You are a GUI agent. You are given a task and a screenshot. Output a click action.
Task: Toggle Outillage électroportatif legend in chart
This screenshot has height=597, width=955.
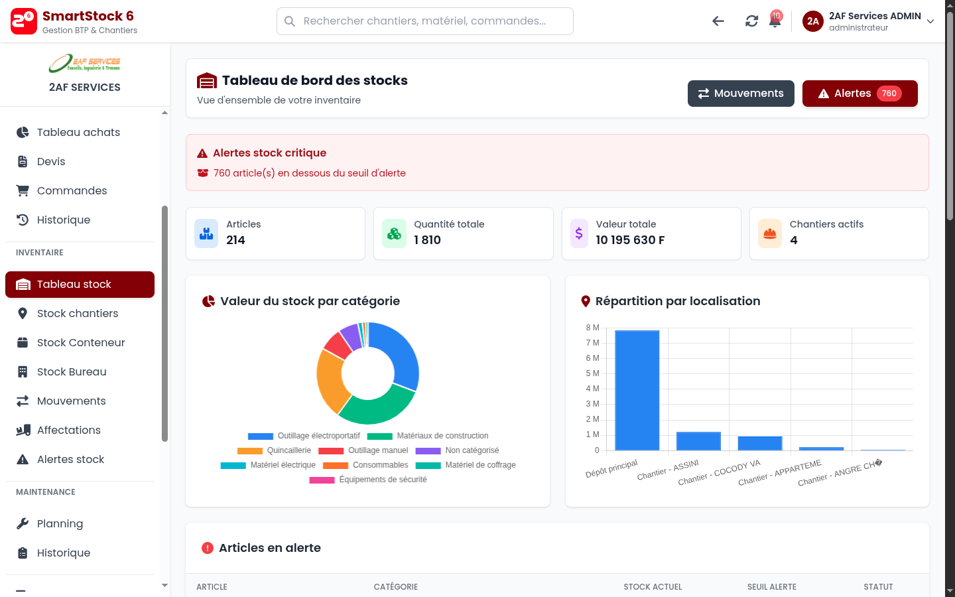coord(304,436)
